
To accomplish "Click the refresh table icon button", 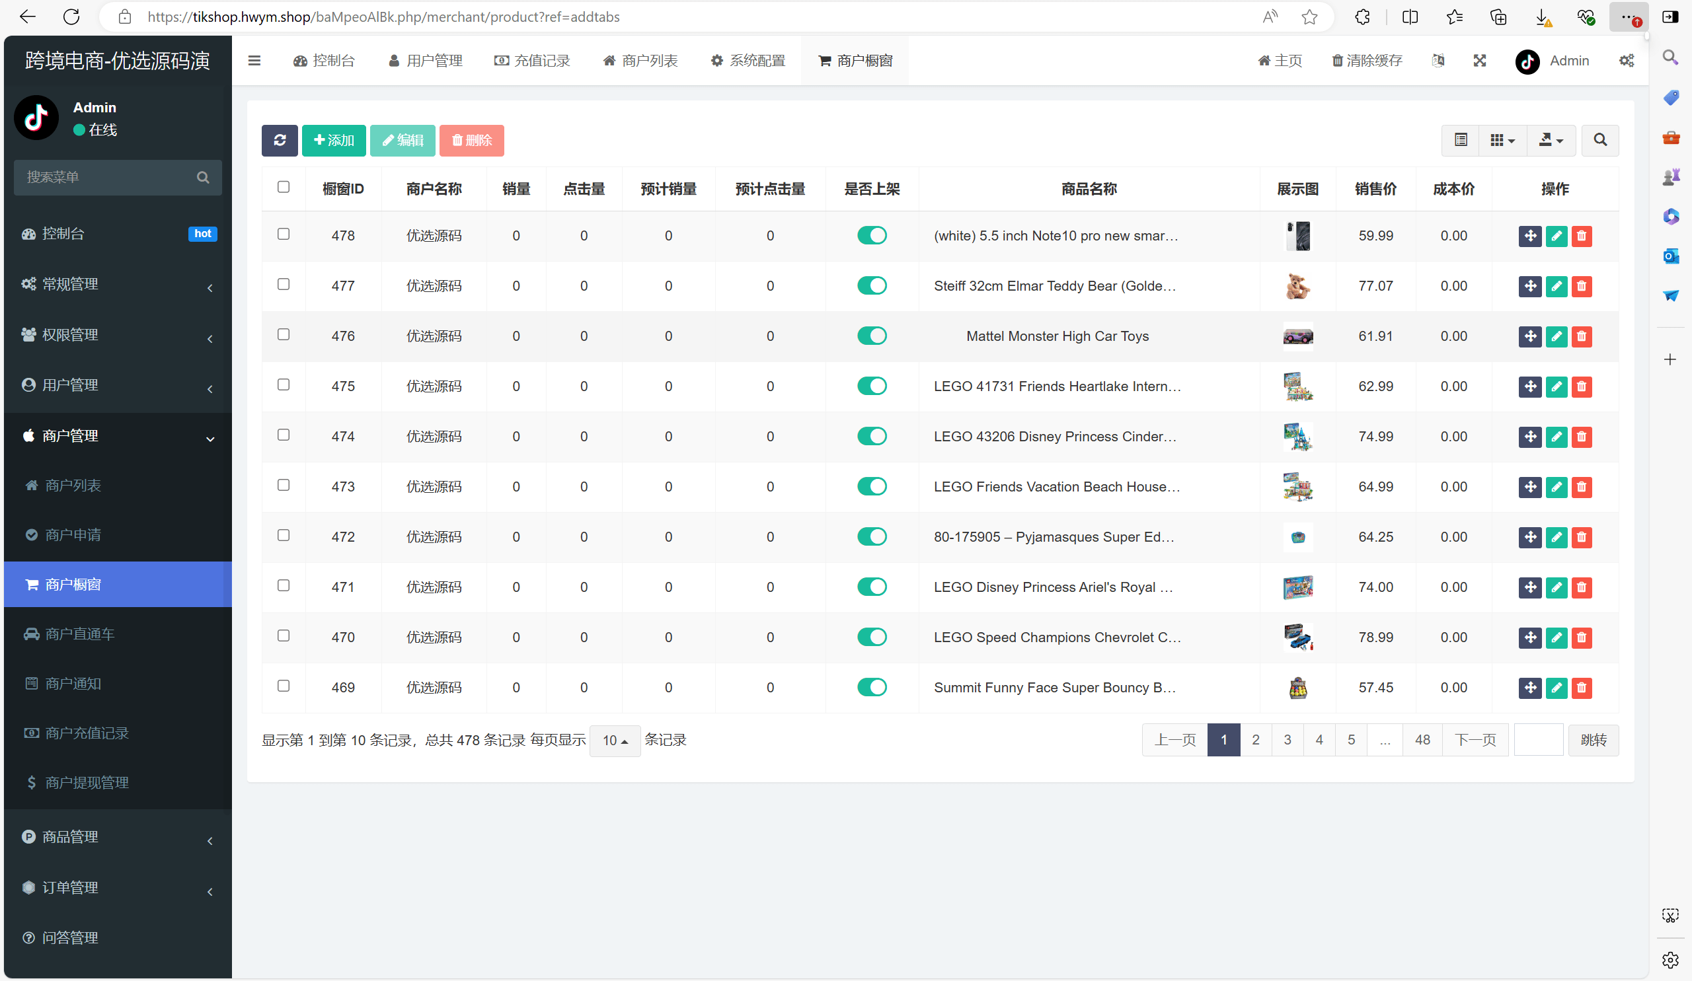I will click(x=280, y=139).
